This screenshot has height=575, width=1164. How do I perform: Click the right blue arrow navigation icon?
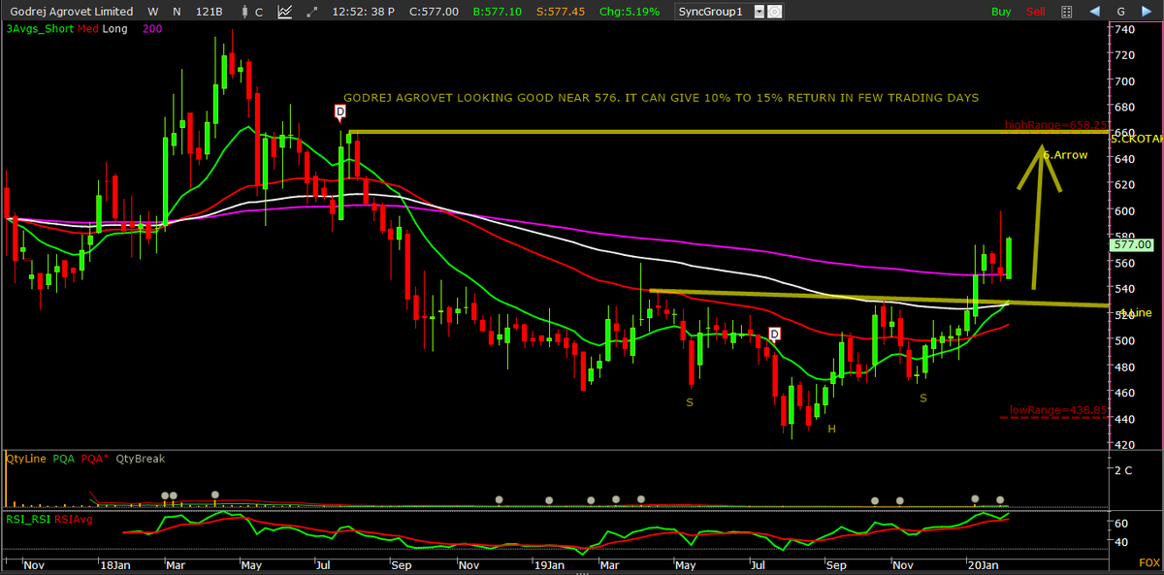[1148, 12]
